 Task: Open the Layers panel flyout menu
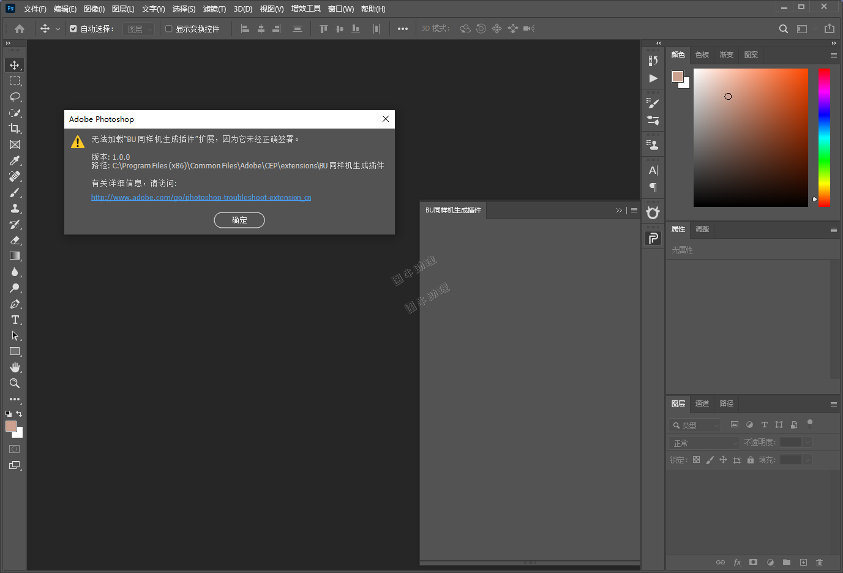pos(833,404)
